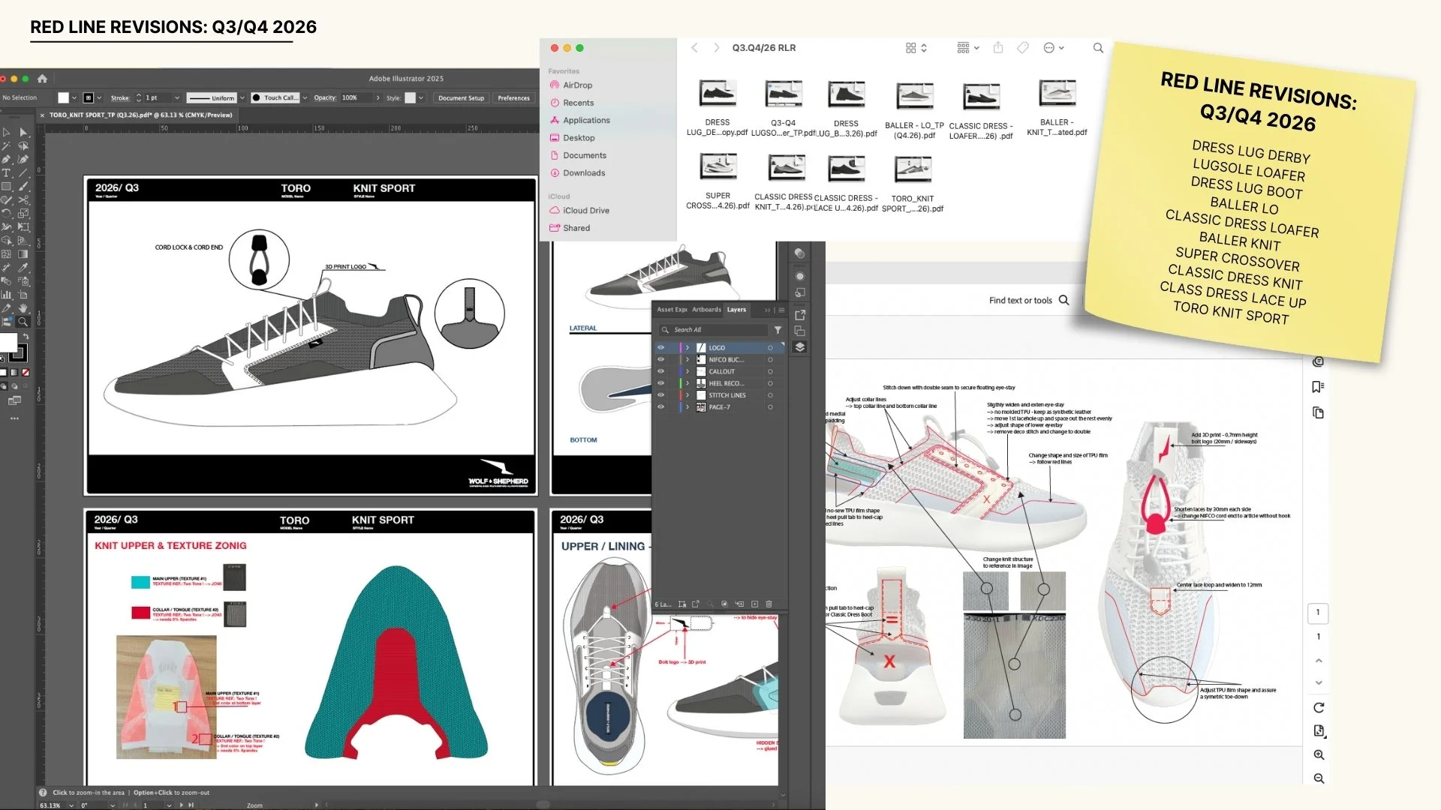Open Downloads in the Finder sidebar

click(x=584, y=173)
